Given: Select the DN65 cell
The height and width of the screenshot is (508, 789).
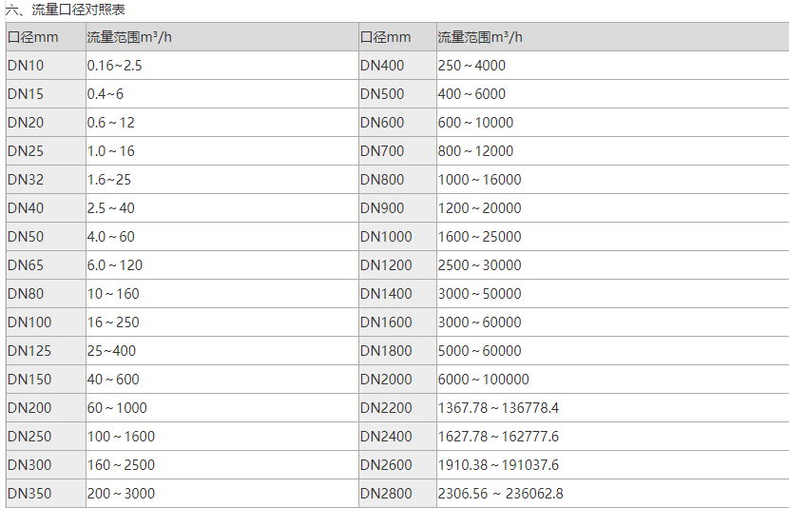Looking at the screenshot, I should 26,265.
